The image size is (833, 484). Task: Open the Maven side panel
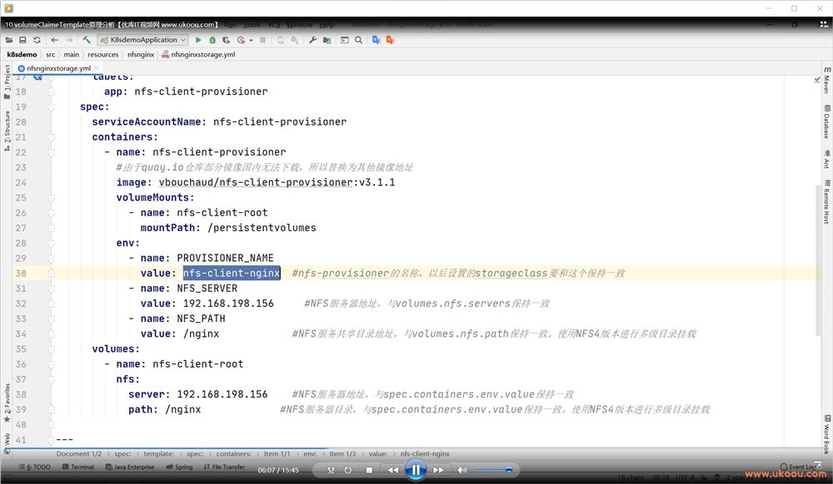(x=826, y=83)
